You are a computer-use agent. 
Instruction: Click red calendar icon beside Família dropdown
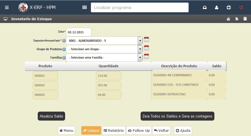(x=146, y=56)
